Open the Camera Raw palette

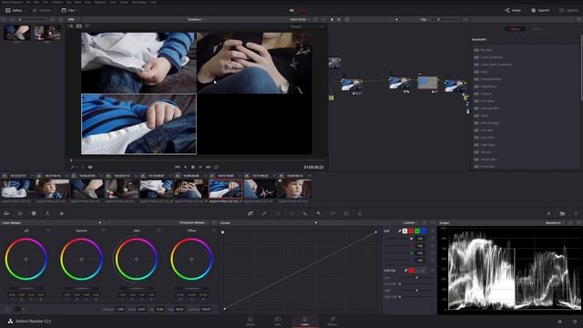[6, 213]
